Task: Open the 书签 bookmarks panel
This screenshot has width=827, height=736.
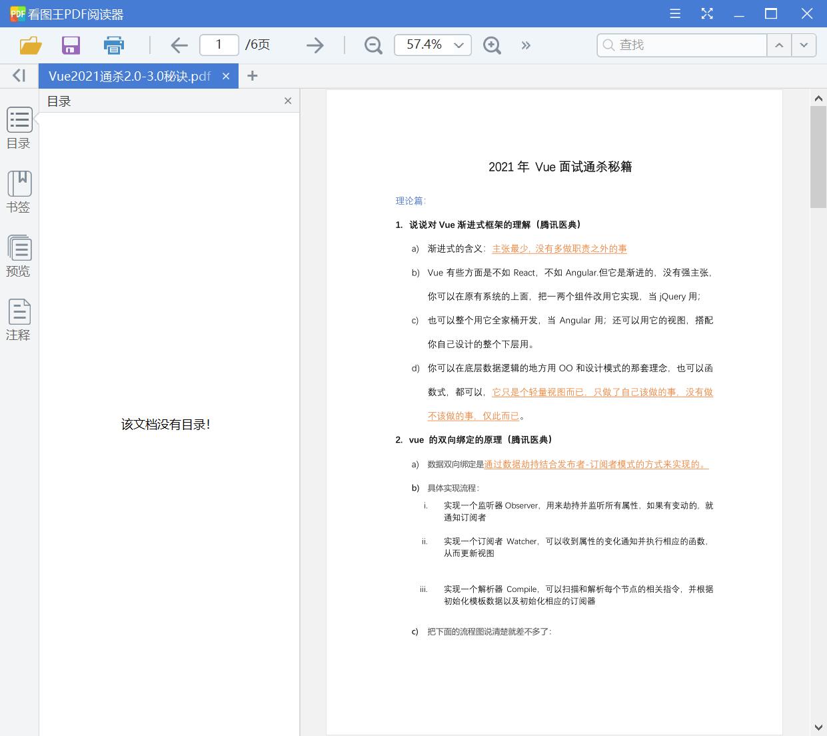Action: [x=19, y=192]
